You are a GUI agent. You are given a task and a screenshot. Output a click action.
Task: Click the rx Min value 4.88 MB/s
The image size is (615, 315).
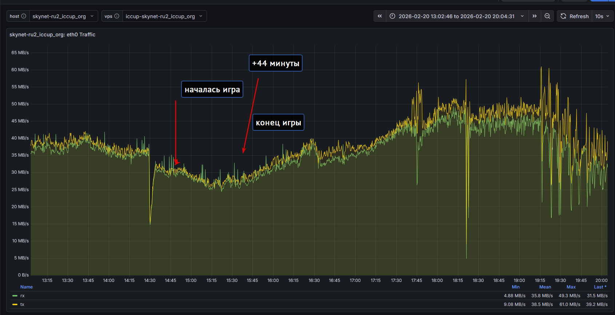point(515,296)
